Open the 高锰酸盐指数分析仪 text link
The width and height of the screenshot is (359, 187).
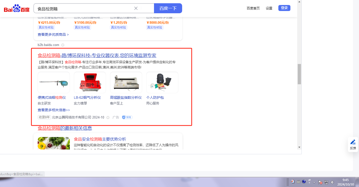click(126, 97)
